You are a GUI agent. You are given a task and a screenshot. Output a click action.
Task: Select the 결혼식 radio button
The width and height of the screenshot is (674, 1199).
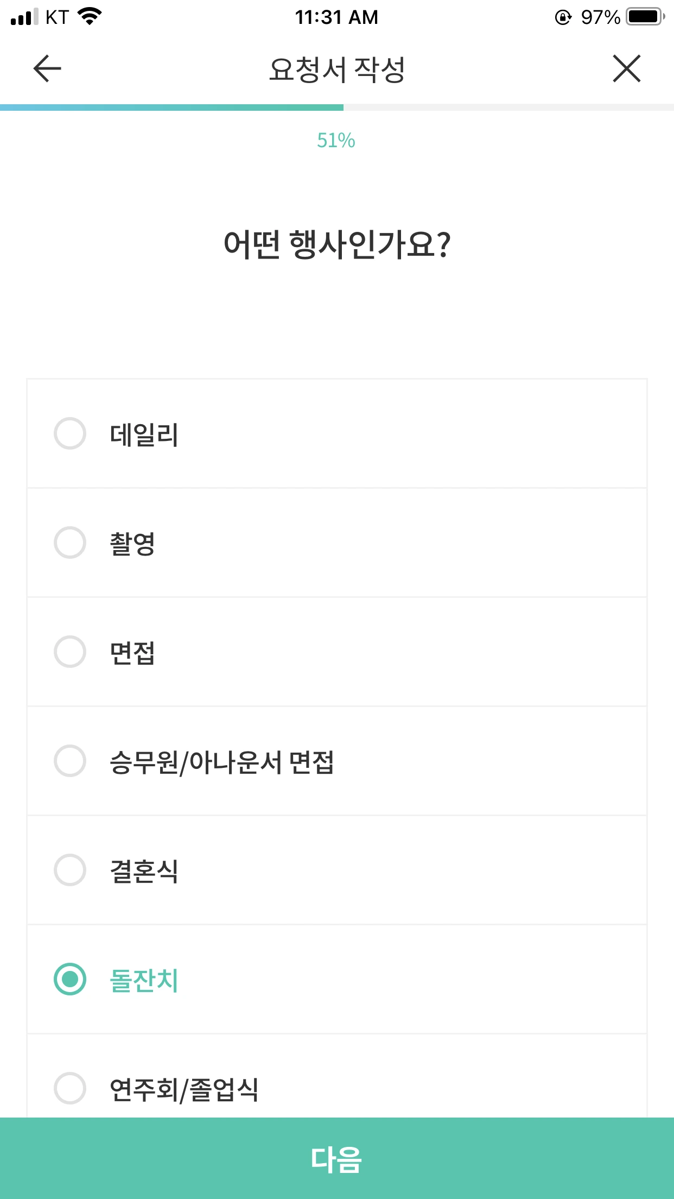pyautogui.click(x=70, y=870)
